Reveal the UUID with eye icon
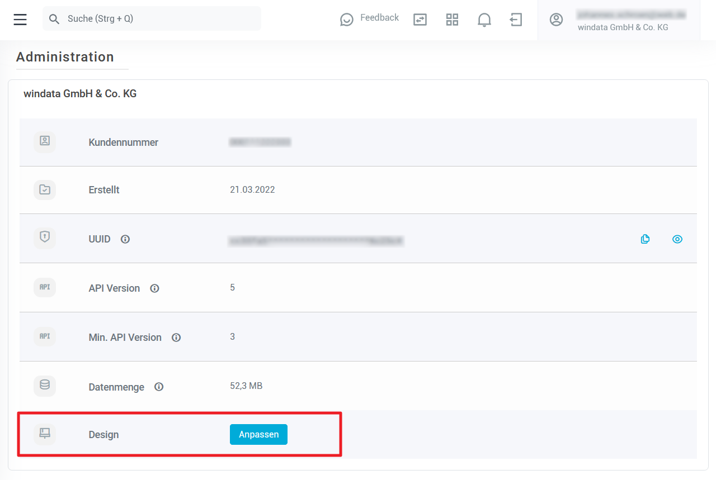 coord(677,239)
